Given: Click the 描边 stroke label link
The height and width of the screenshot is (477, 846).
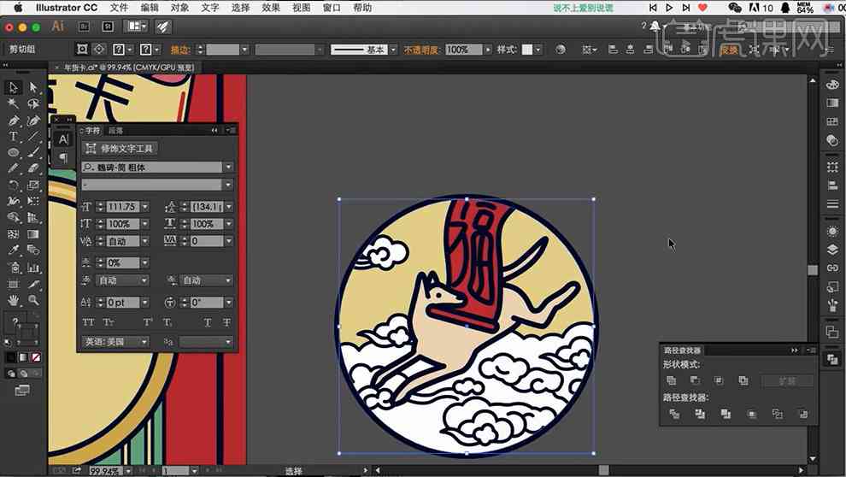Looking at the screenshot, I should (180, 49).
